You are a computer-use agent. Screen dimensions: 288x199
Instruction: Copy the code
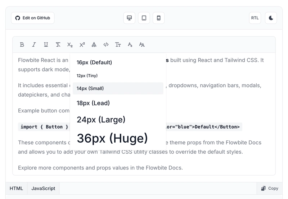click(x=270, y=188)
